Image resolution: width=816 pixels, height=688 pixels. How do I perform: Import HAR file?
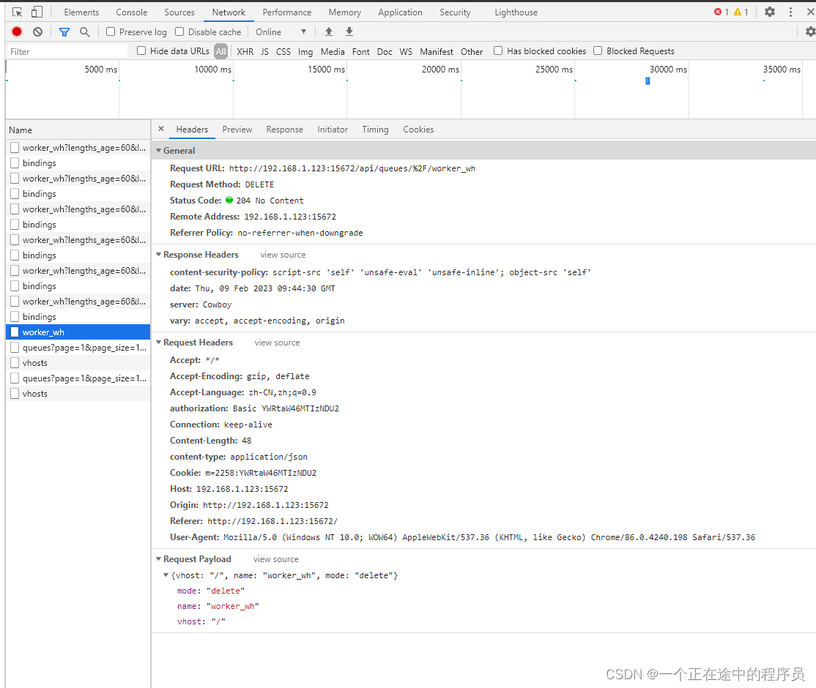point(328,32)
